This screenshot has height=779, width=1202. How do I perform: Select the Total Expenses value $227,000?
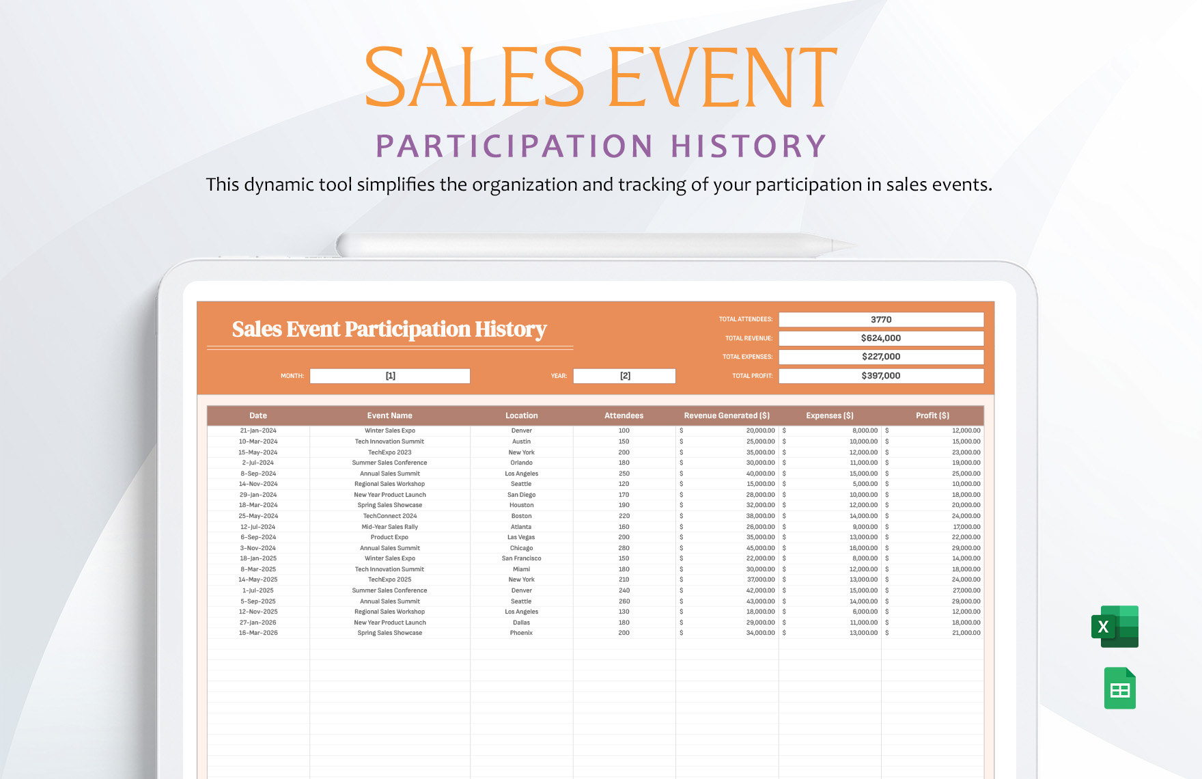881,357
